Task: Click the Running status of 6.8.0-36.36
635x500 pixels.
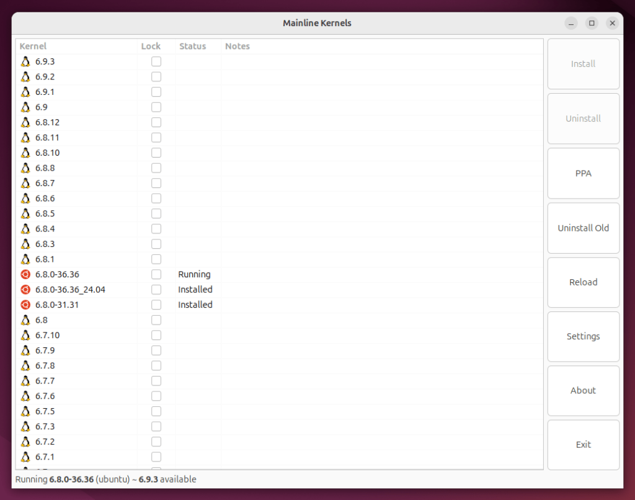Action: click(x=194, y=274)
